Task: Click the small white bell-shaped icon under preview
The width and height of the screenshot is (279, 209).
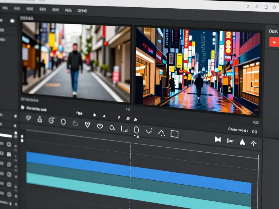Action: 95,115
